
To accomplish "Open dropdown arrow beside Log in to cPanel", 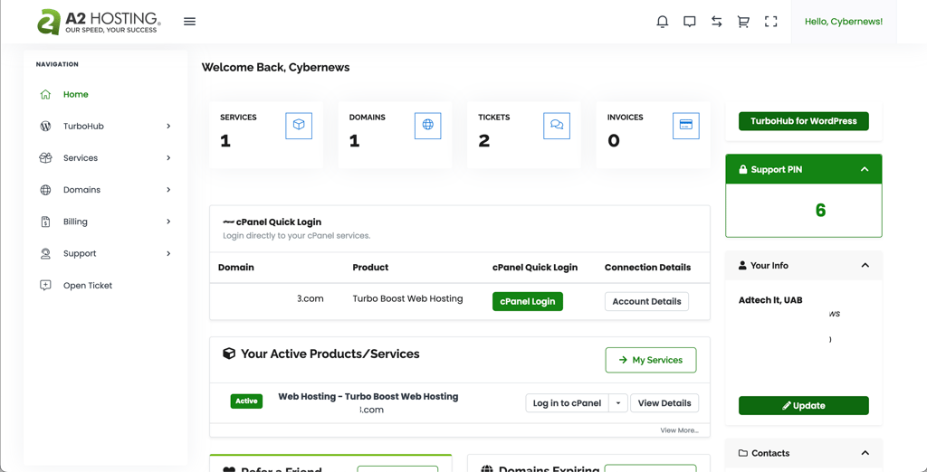I will [617, 403].
